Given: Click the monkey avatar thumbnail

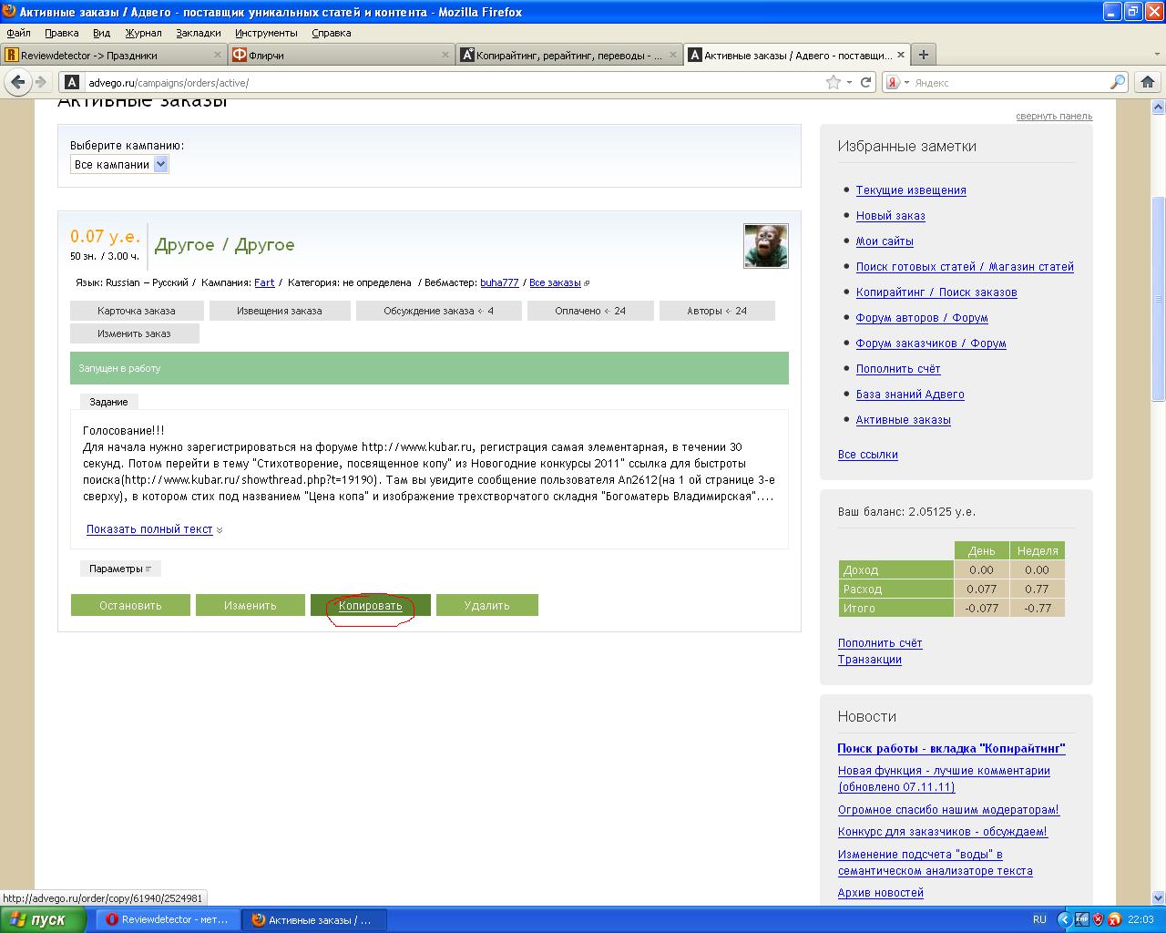Looking at the screenshot, I should [765, 246].
